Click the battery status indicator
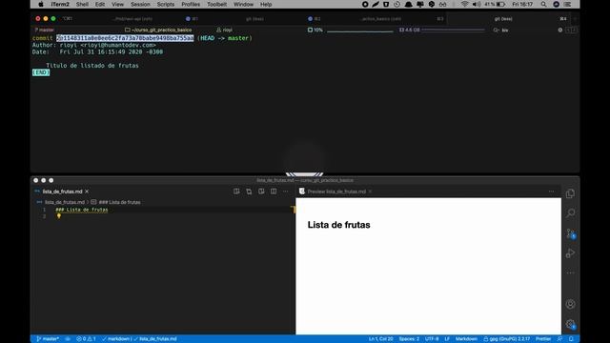 (x=495, y=4)
